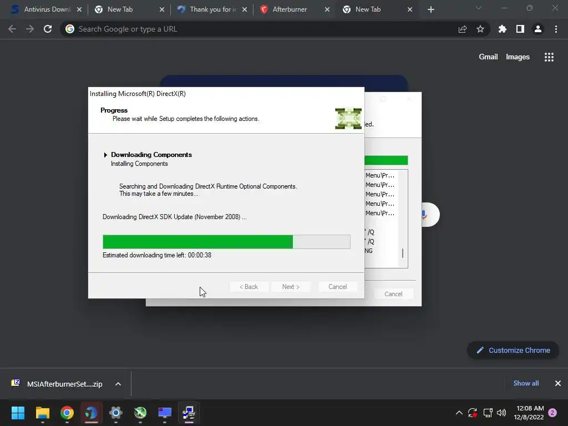
Task: Open the Images link
Action: click(x=518, y=57)
